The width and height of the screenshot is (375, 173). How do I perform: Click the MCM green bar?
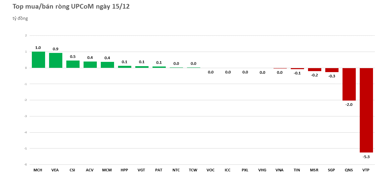(107, 65)
